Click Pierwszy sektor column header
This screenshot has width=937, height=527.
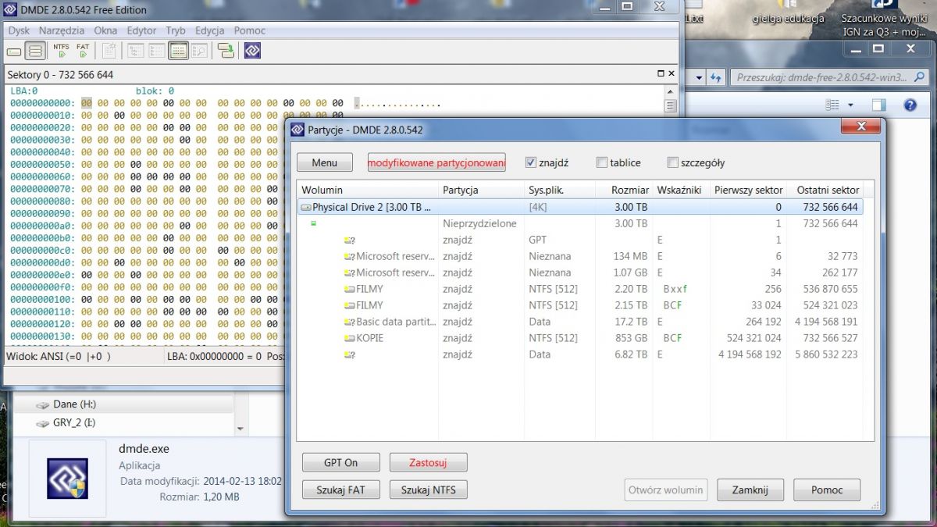(x=748, y=190)
